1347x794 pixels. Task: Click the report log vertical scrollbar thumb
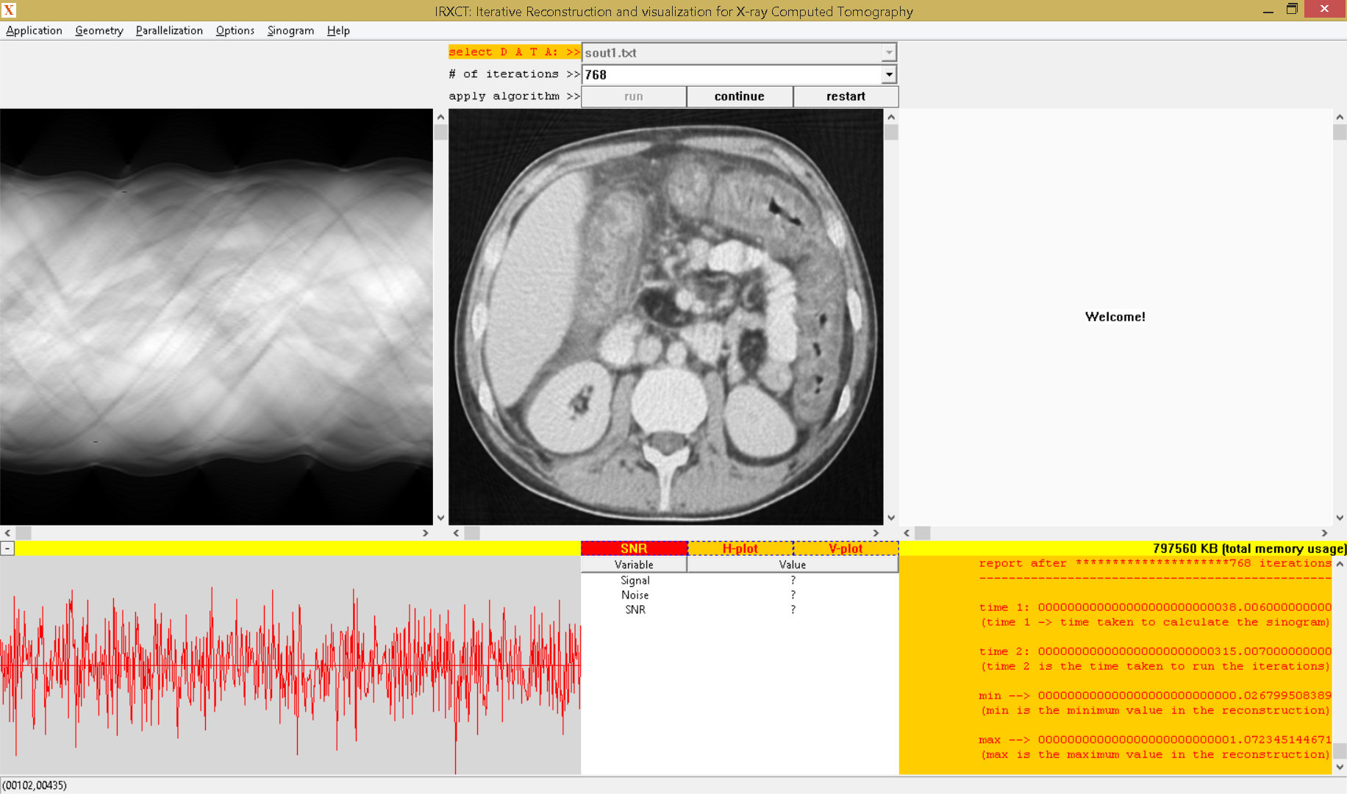coord(1340,751)
